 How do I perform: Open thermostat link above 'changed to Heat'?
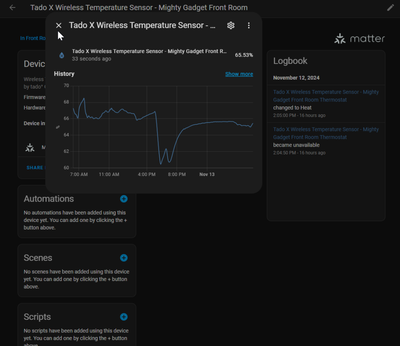point(326,96)
